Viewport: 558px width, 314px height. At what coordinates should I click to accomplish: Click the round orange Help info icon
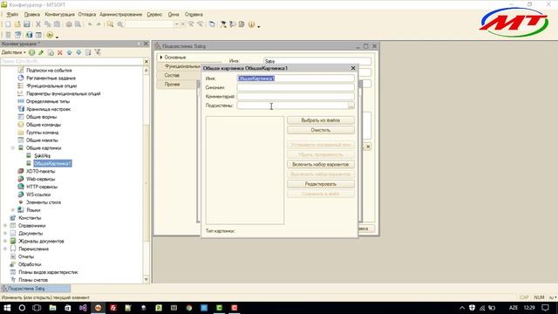[251, 24]
